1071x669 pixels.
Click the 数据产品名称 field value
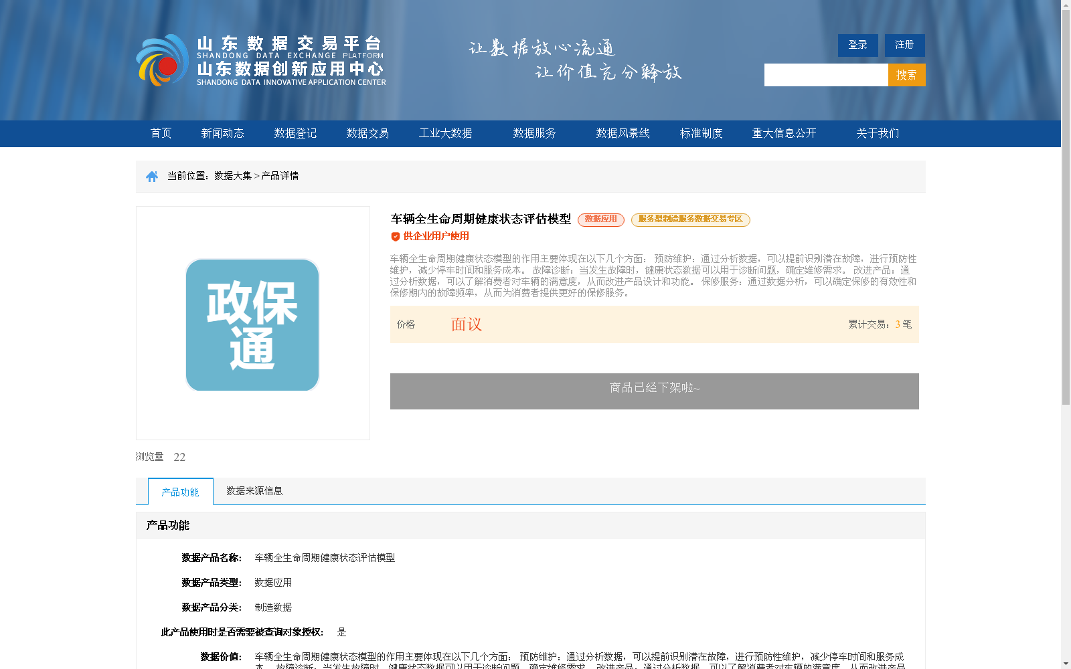coord(325,558)
